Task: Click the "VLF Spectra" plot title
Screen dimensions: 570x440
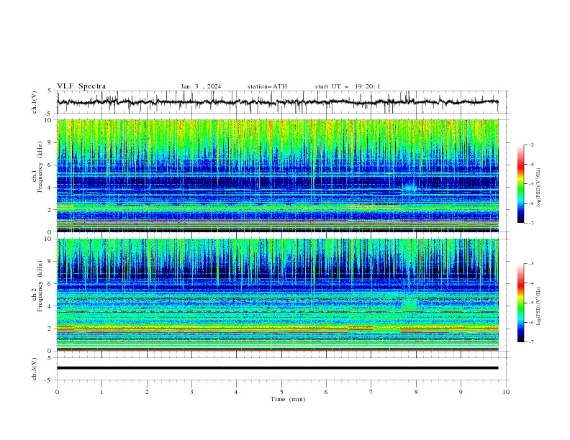Action: (x=81, y=86)
